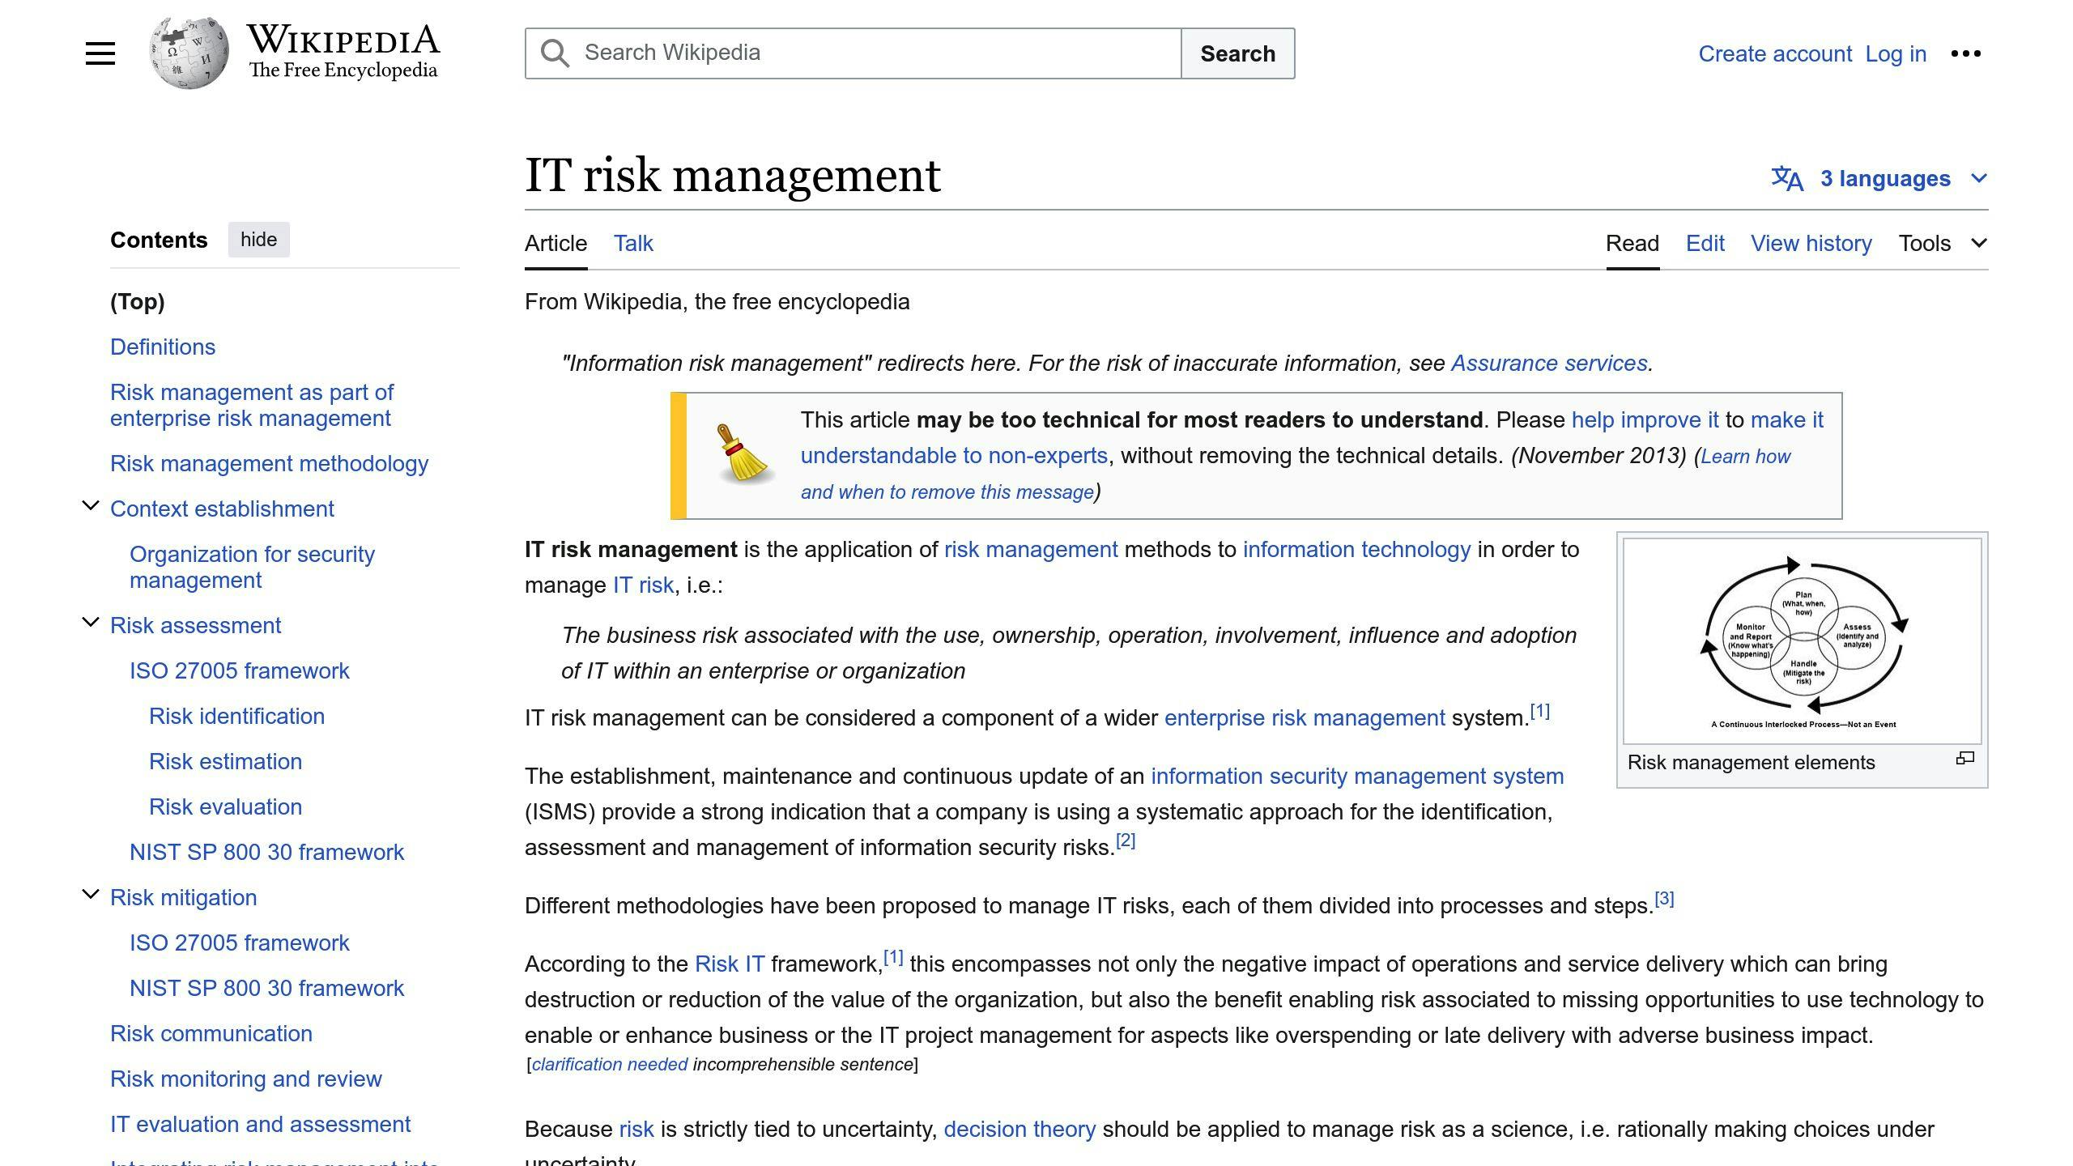Click the Search button
Image resolution: width=2073 pixels, height=1166 pixels.
point(1237,53)
